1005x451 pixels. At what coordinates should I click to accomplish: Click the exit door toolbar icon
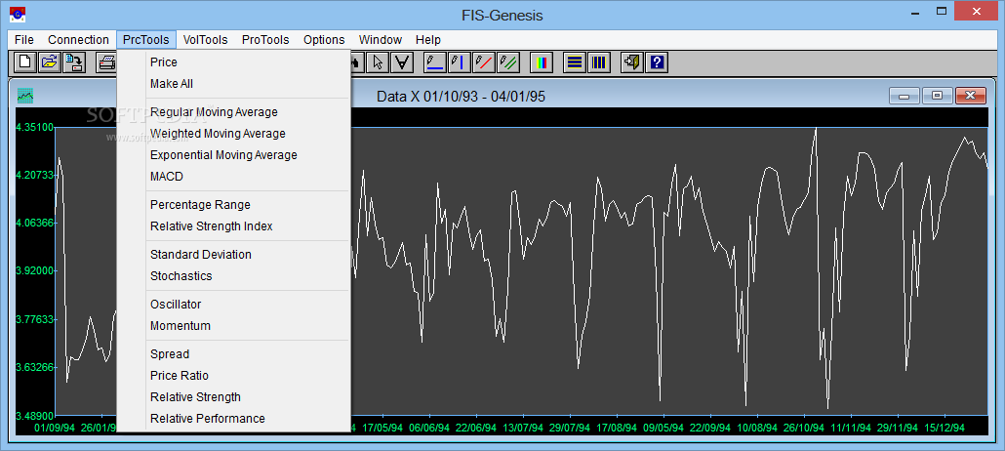coord(632,62)
